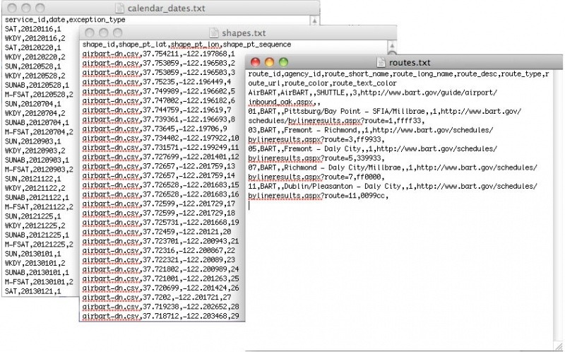The height and width of the screenshot is (352, 565).
Task: Click shapes.txt row 37.72459,-122.20121,20
Action: (157, 232)
